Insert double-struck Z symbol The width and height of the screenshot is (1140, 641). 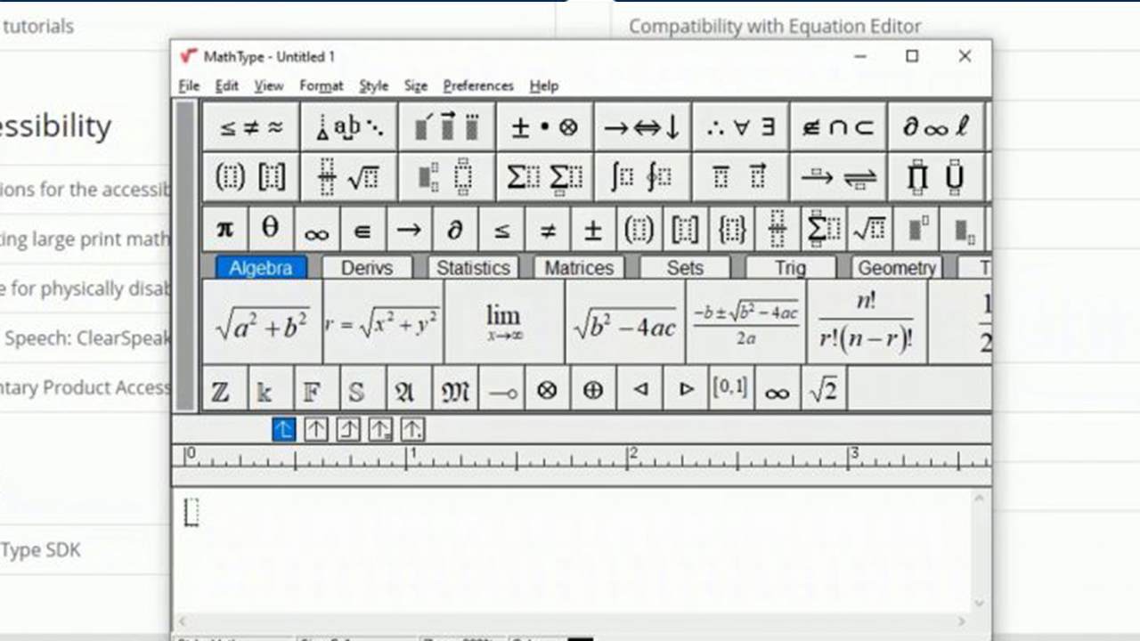click(x=224, y=389)
